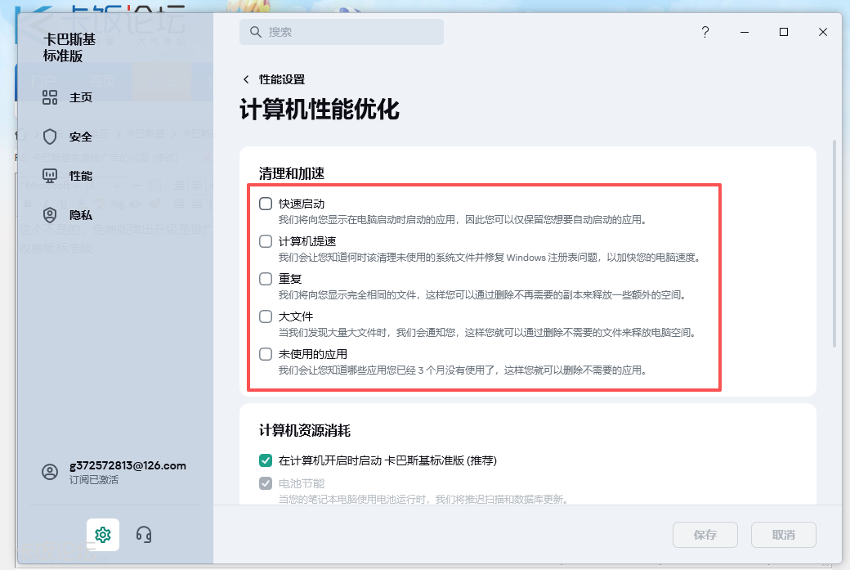This screenshot has height=570, width=850.
Task: Click the 保存 button
Action: click(705, 534)
